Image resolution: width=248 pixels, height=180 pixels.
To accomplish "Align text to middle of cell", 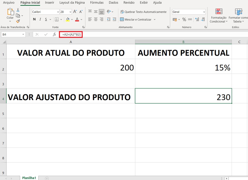I will 96,12.
